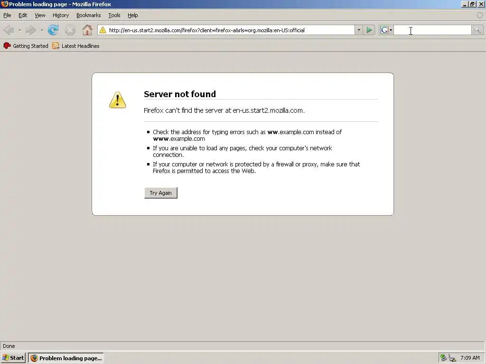Click the Server not found heading
The width and height of the screenshot is (486, 364).
(180, 94)
